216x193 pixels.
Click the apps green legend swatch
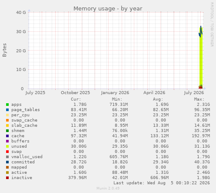pos(7,105)
